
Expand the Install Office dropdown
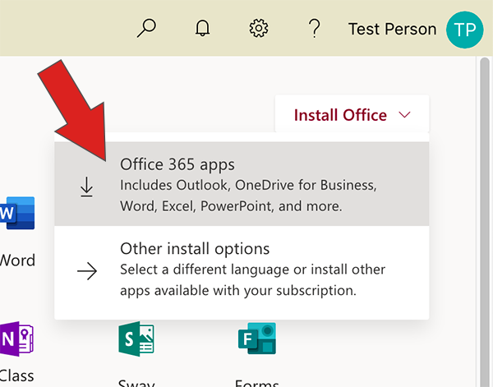[x=352, y=114]
